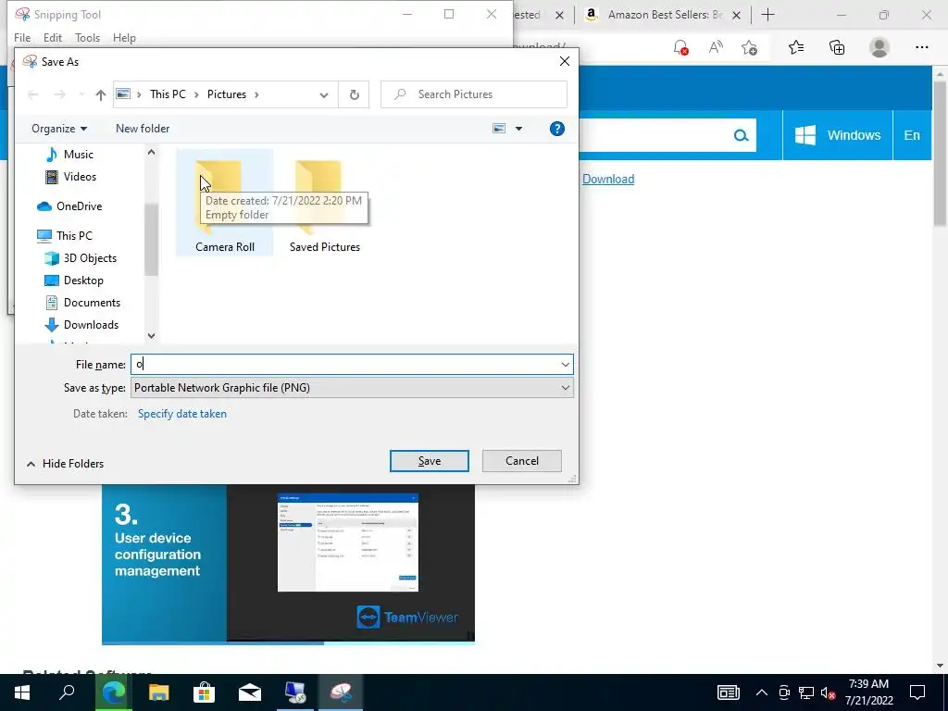Close the Save As dialog

564,62
